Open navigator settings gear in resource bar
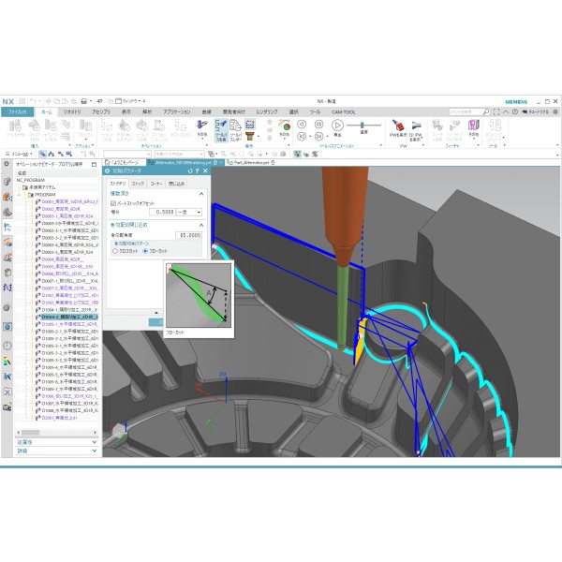 (7, 164)
